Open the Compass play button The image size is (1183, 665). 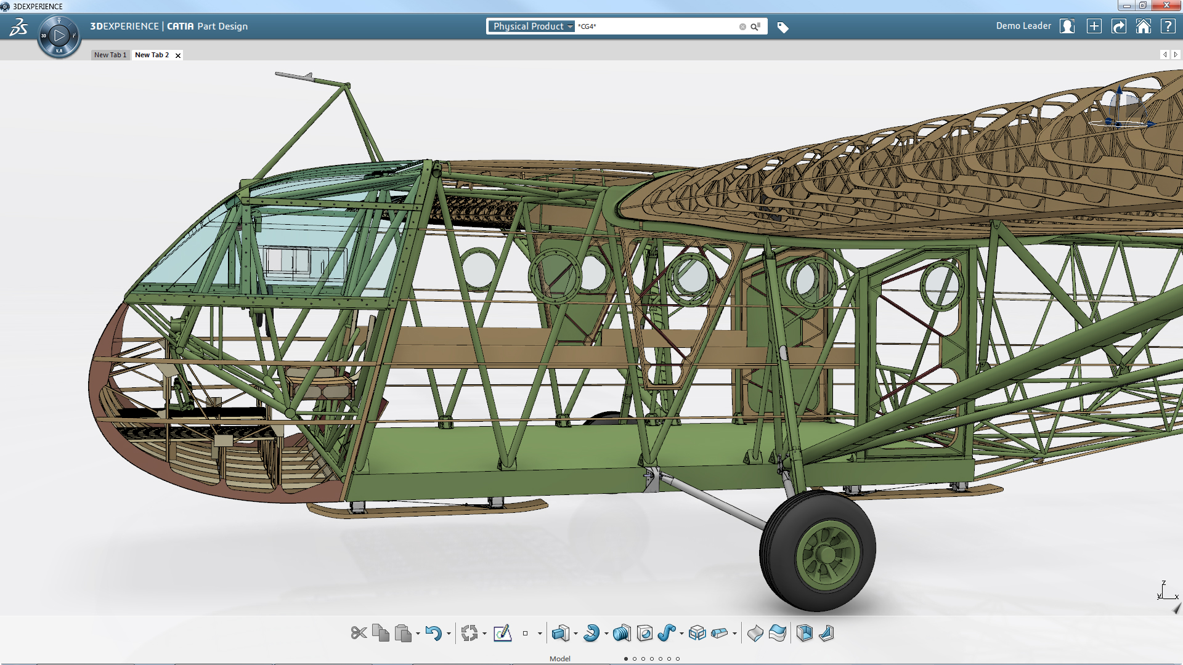pos(59,36)
